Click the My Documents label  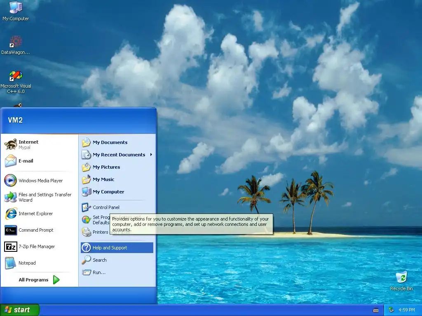pyautogui.click(x=110, y=142)
